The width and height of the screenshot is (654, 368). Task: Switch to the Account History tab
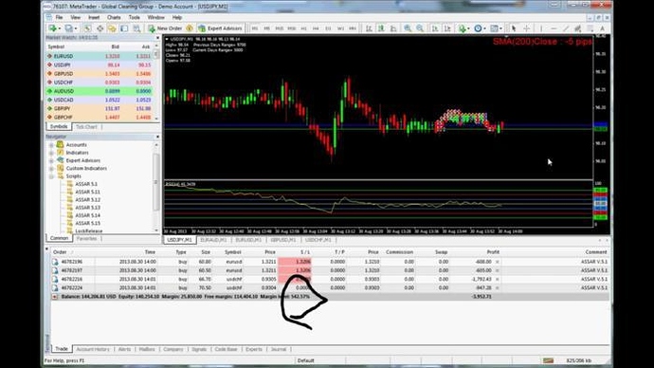[93, 349]
